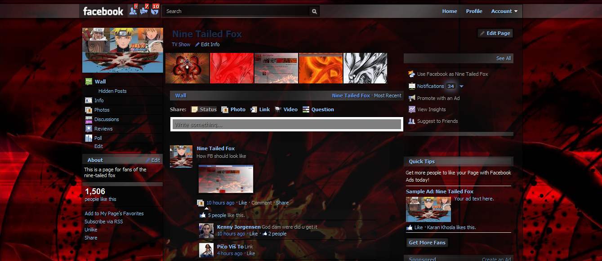Screen dimensions: 602x261
Task: Click pencil icon beside Edit Info
Action: pyautogui.click(x=197, y=44)
